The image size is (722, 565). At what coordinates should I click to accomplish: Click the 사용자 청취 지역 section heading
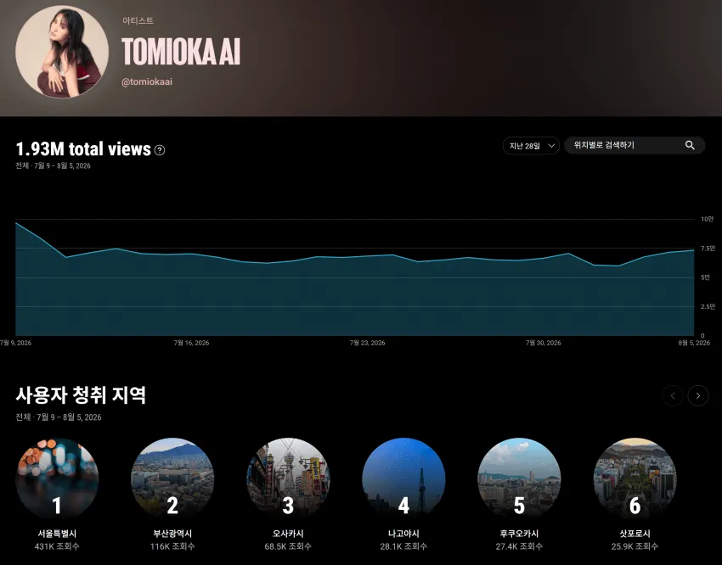[x=81, y=394]
